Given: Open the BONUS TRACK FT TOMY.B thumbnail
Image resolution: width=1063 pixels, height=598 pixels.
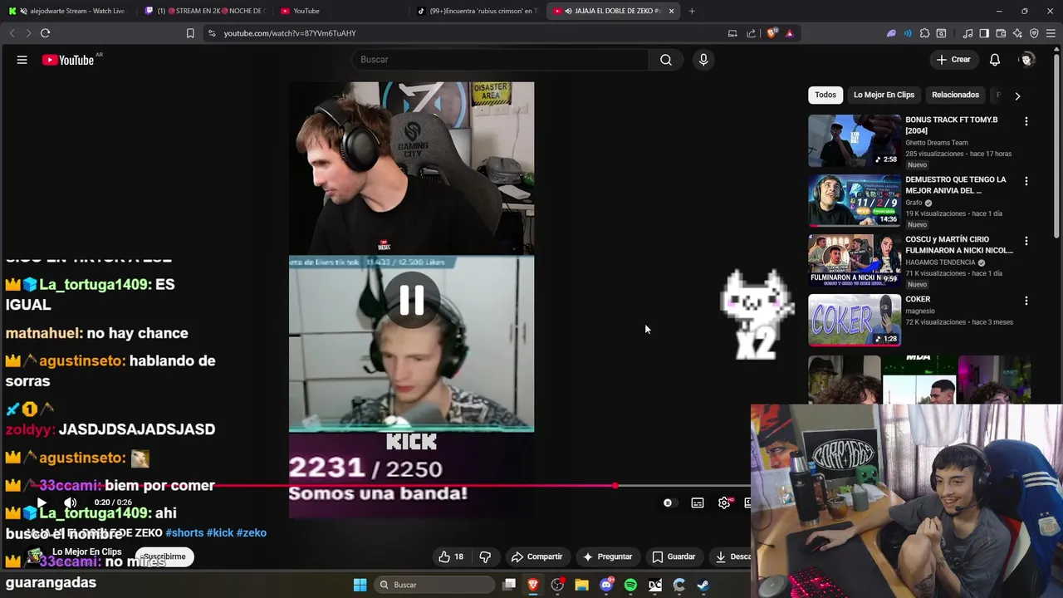Looking at the screenshot, I should 854,140.
